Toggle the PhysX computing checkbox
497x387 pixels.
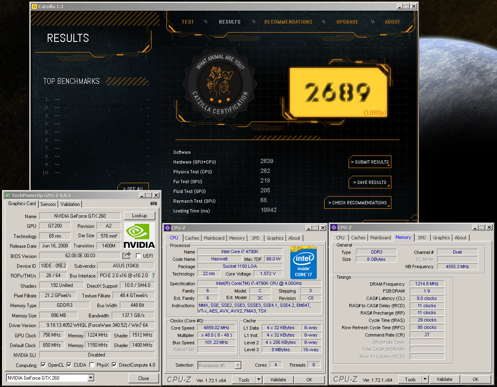92,365
